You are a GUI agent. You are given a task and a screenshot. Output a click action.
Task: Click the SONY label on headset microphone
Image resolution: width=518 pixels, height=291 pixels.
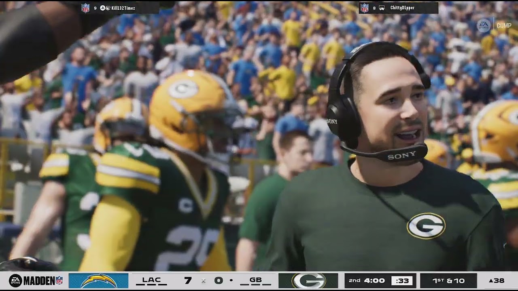401,155
